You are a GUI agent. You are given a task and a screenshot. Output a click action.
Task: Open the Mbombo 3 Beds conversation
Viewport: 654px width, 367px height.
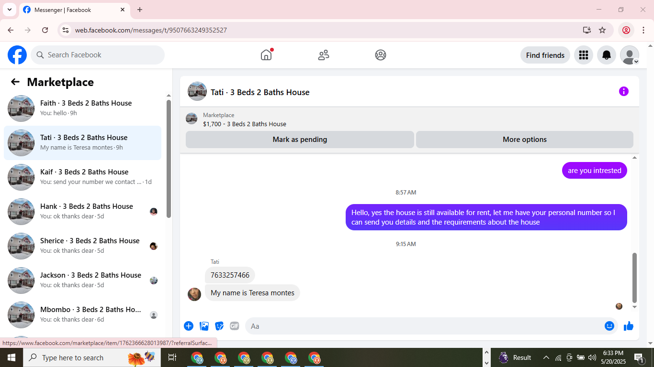click(83, 315)
